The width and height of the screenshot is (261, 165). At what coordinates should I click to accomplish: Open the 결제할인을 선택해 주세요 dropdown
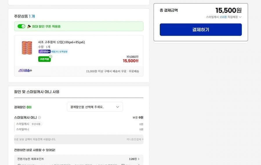point(95,107)
